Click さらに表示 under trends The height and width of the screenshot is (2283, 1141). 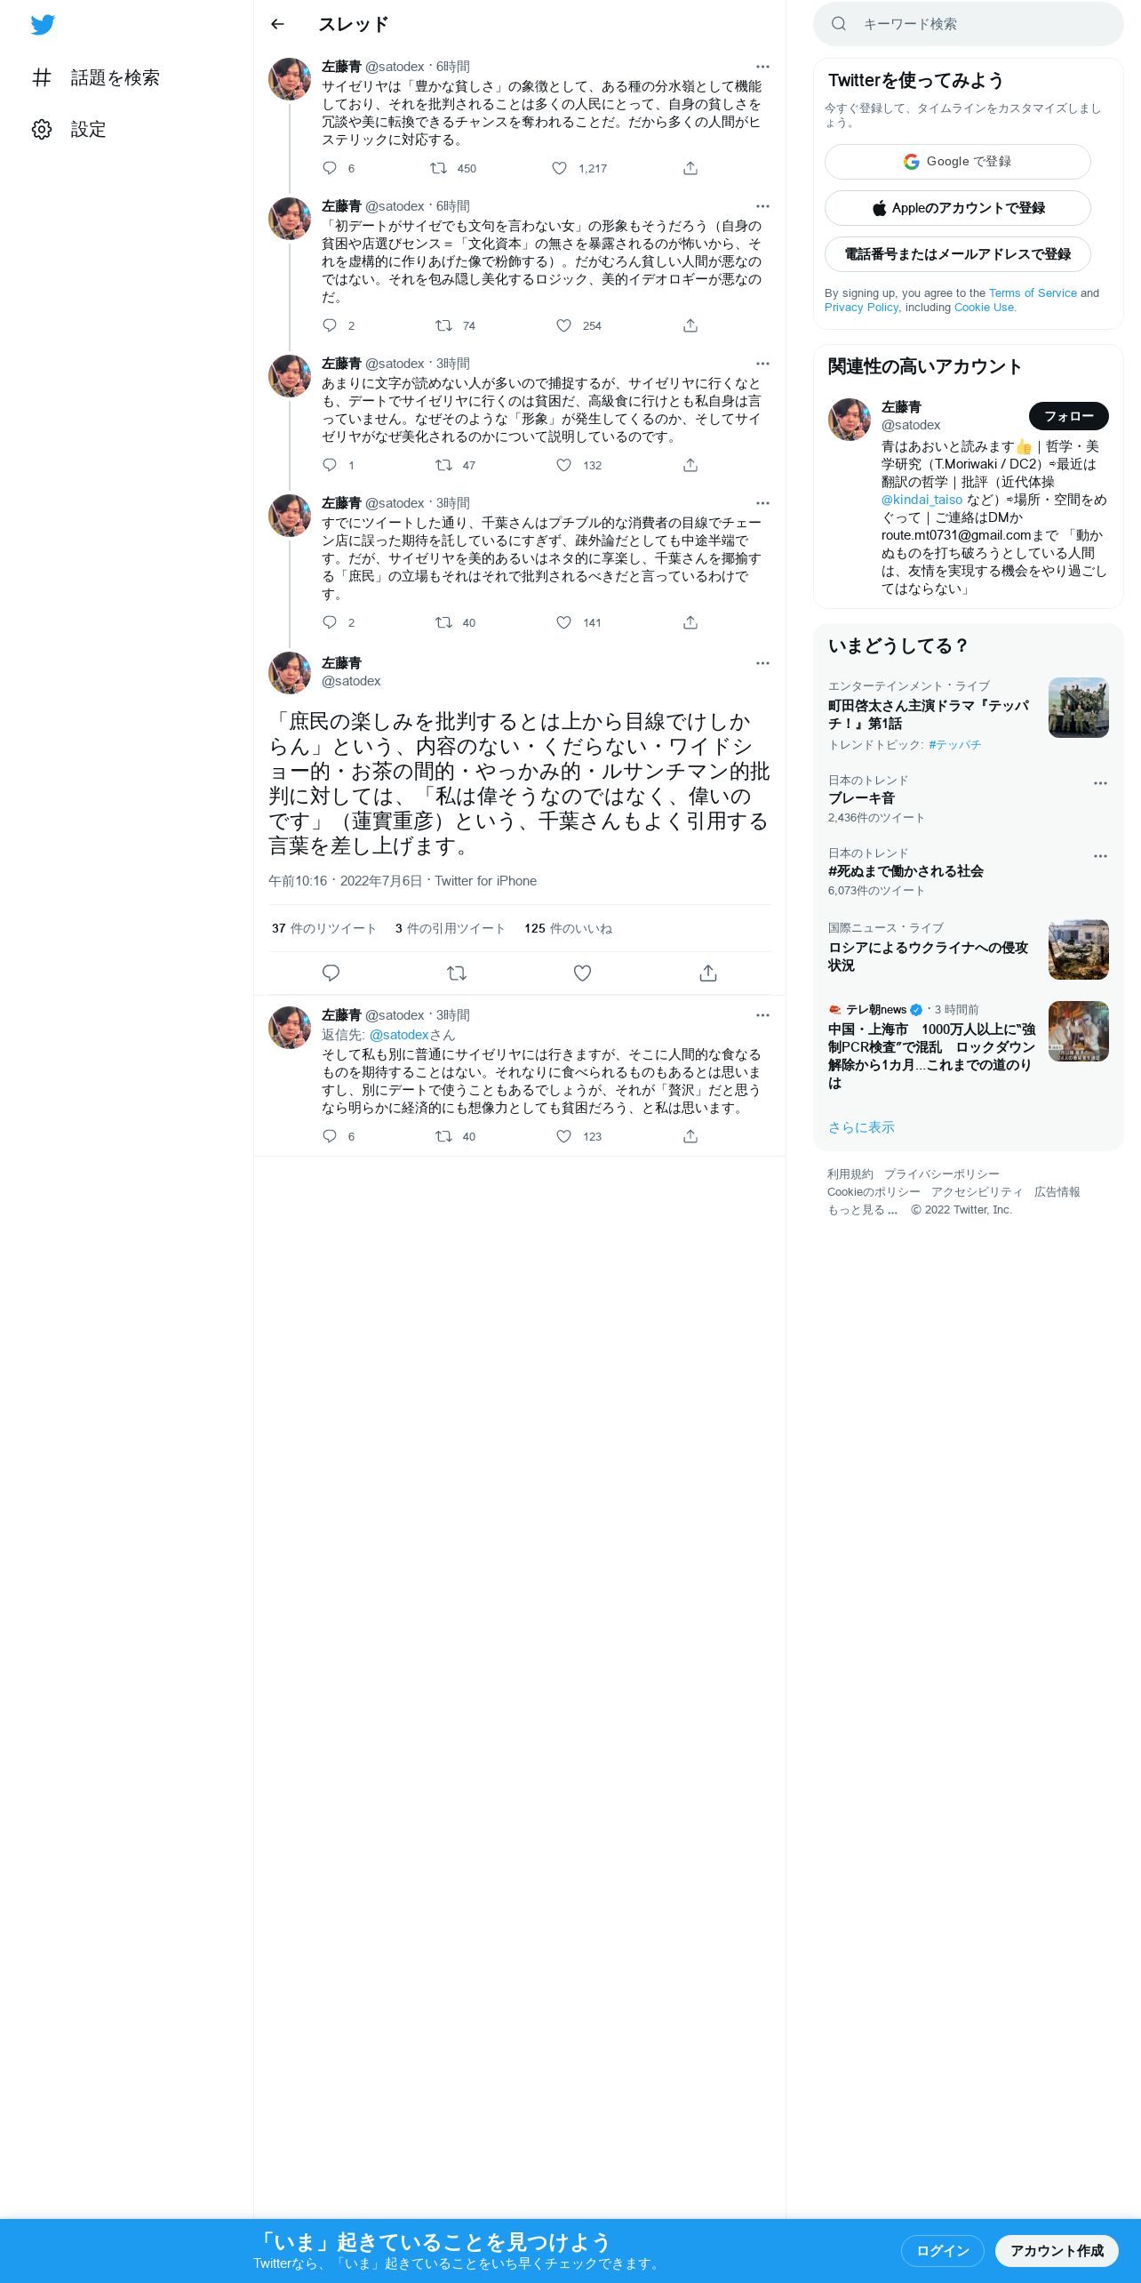861,1127
